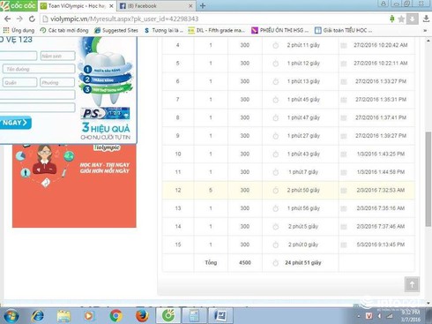Click the timer icon in row 12

[276, 191]
